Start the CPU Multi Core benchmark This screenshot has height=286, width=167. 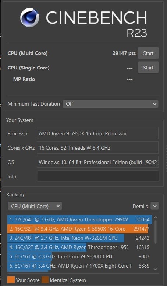[x=148, y=53]
